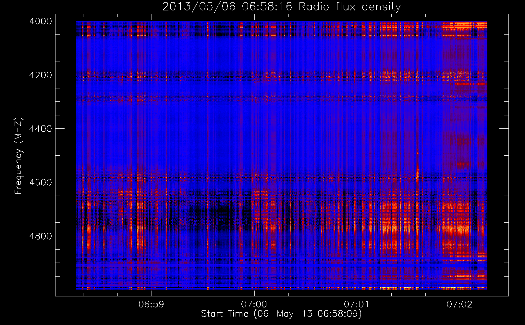525x325 pixels.
Task: Select the 4400 frequency tick label
Action: pos(41,129)
